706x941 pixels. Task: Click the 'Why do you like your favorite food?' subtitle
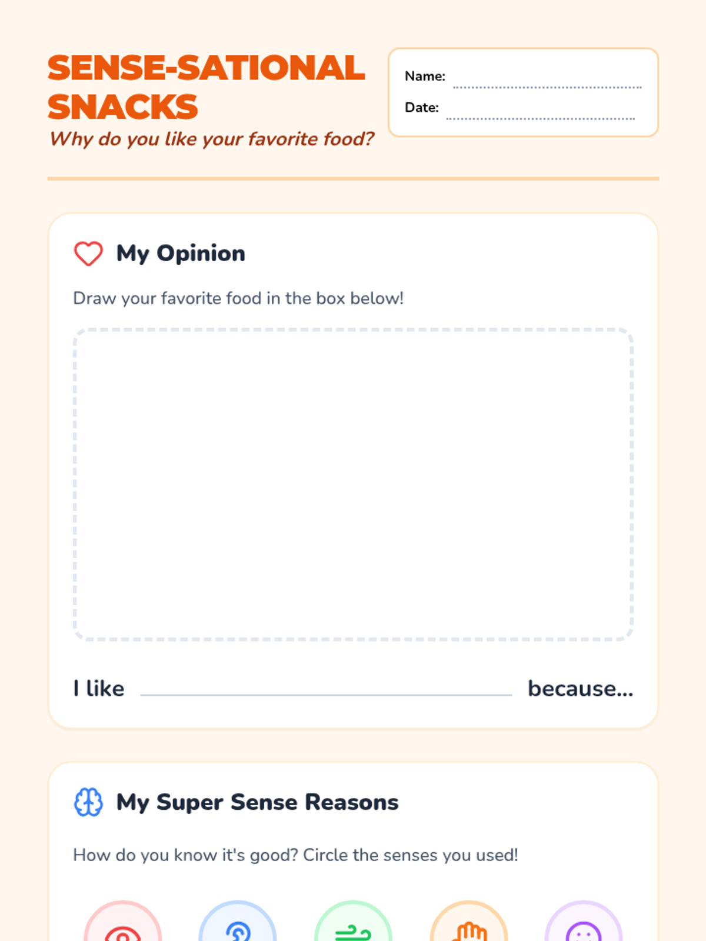pyautogui.click(x=211, y=139)
